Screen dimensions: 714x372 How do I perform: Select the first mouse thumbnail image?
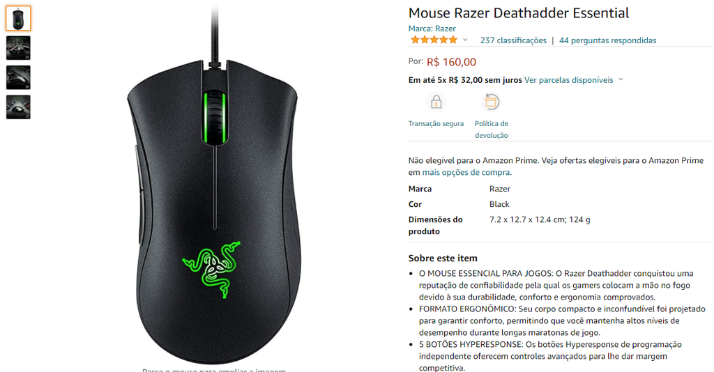18,18
